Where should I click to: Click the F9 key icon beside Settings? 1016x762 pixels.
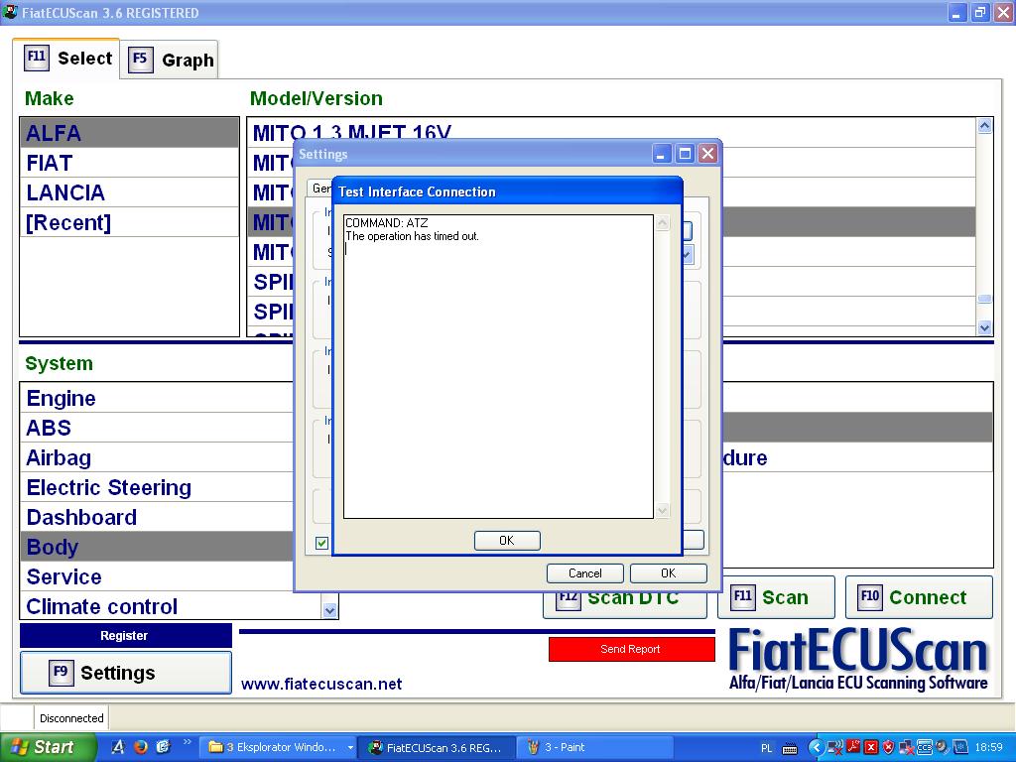61,672
